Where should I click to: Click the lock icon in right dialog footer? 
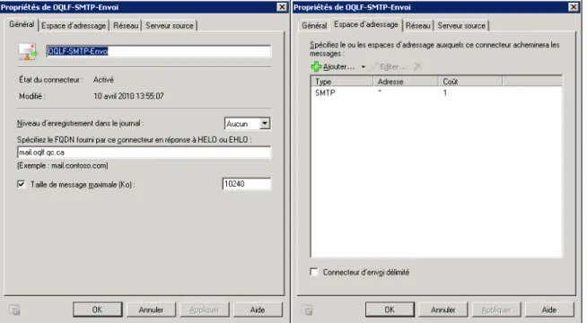pos(307,310)
